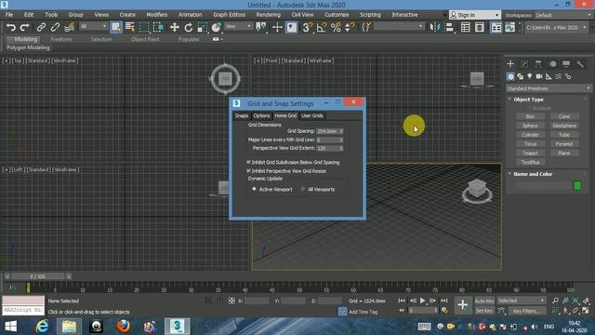Open the Layer Explorer icon
Viewport: 595px width, 335px height.
tap(480, 27)
